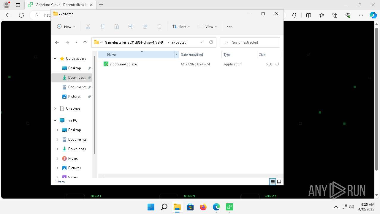
Task: Refresh the extracted folder view
Action: tap(211, 42)
